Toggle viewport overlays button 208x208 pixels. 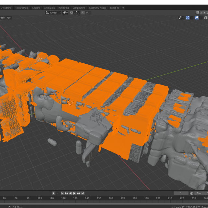(197, 18)
